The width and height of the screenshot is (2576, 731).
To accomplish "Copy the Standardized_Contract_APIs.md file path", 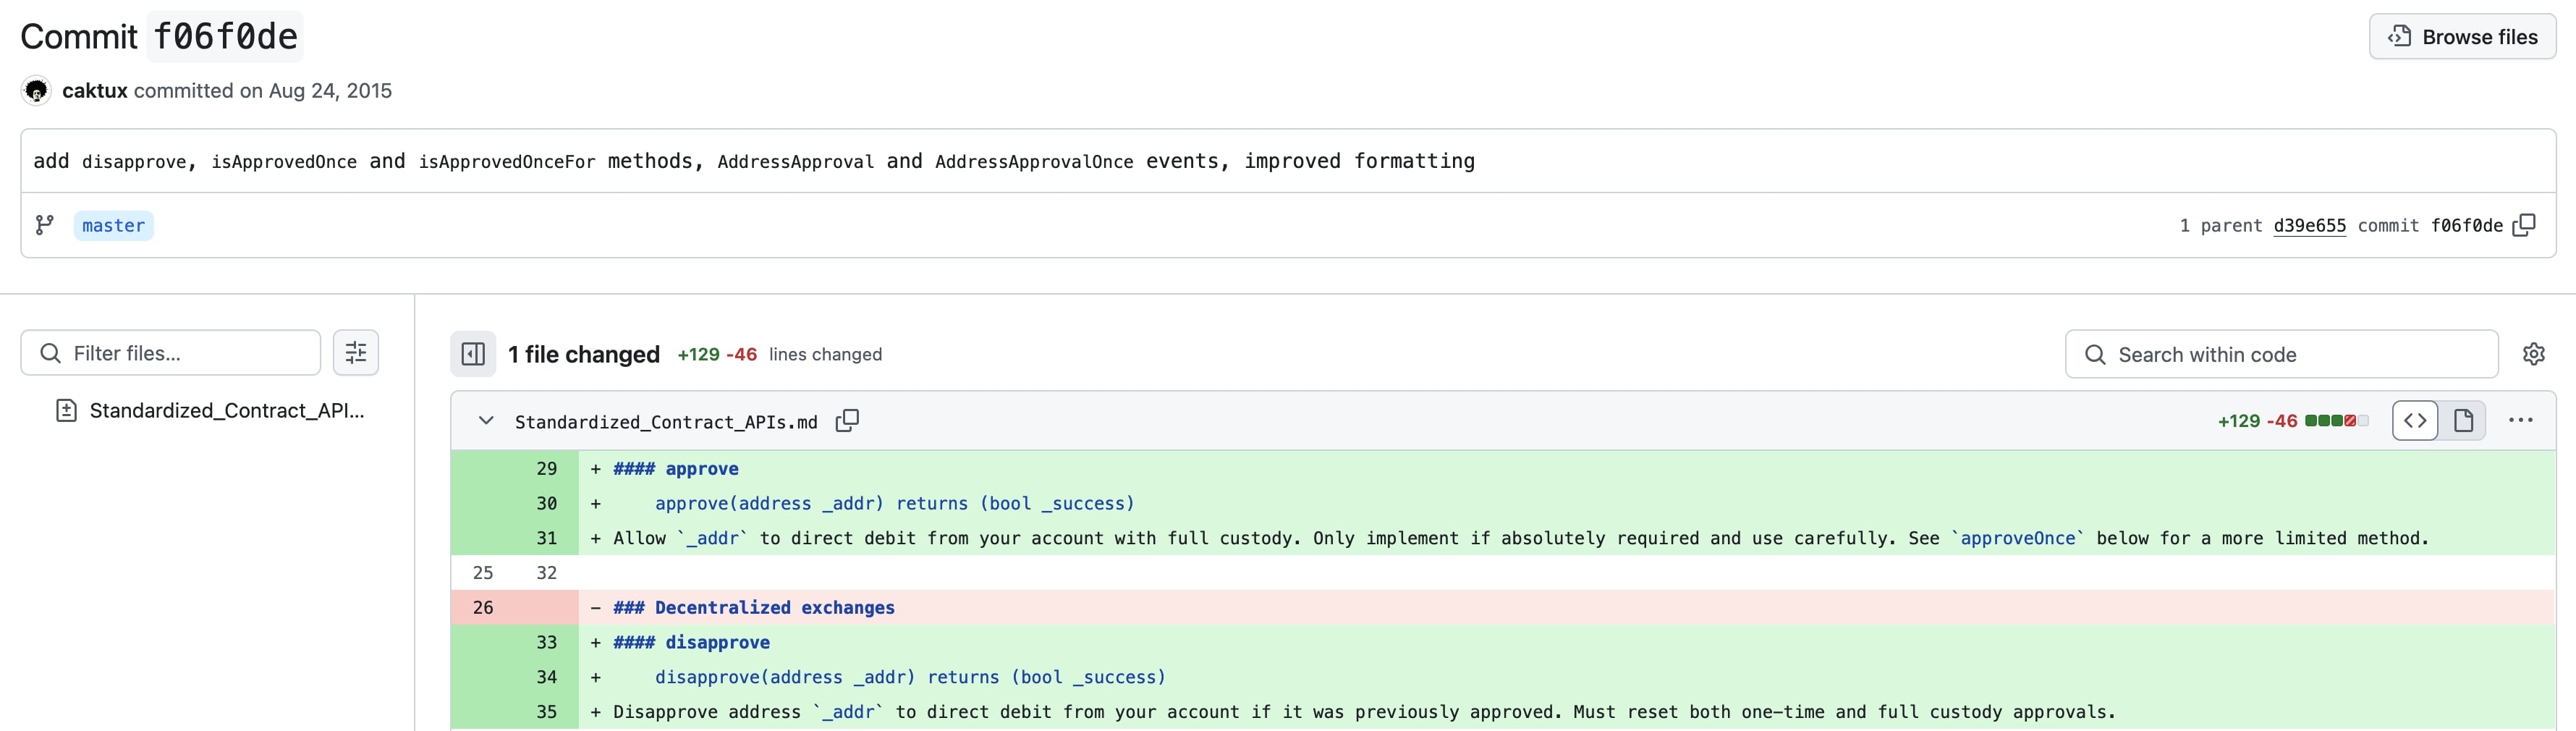I will pyautogui.click(x=847, y=421).
